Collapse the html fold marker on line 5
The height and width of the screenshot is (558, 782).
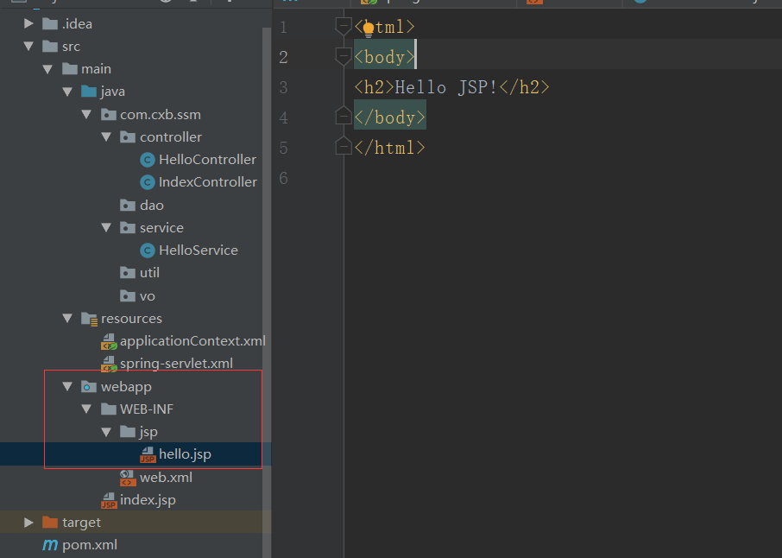(342, 145)
